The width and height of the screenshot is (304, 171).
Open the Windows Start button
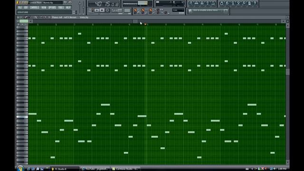tap(20, 168)
